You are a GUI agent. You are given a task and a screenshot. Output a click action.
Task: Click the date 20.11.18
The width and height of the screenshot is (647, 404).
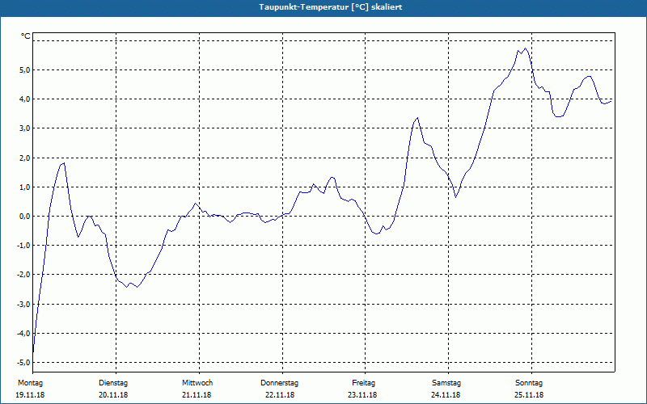pyautogui.click(x=113, y=395)
